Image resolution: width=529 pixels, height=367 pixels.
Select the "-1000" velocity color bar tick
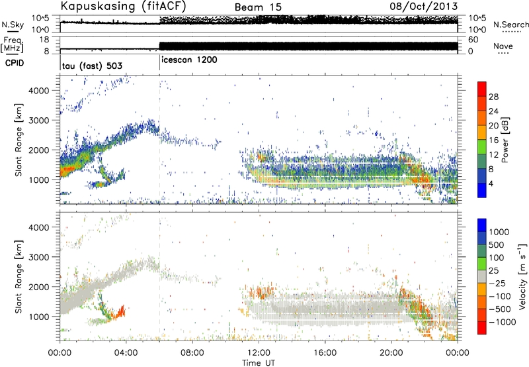click(x=502, y=322)
